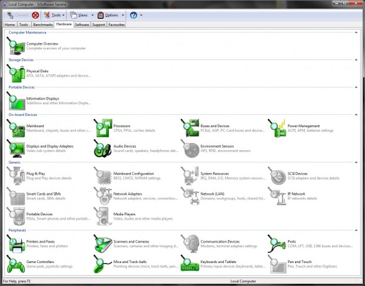
Task: Open the Power Management icon
Action: pyautogui.click(x=277, y=128)
